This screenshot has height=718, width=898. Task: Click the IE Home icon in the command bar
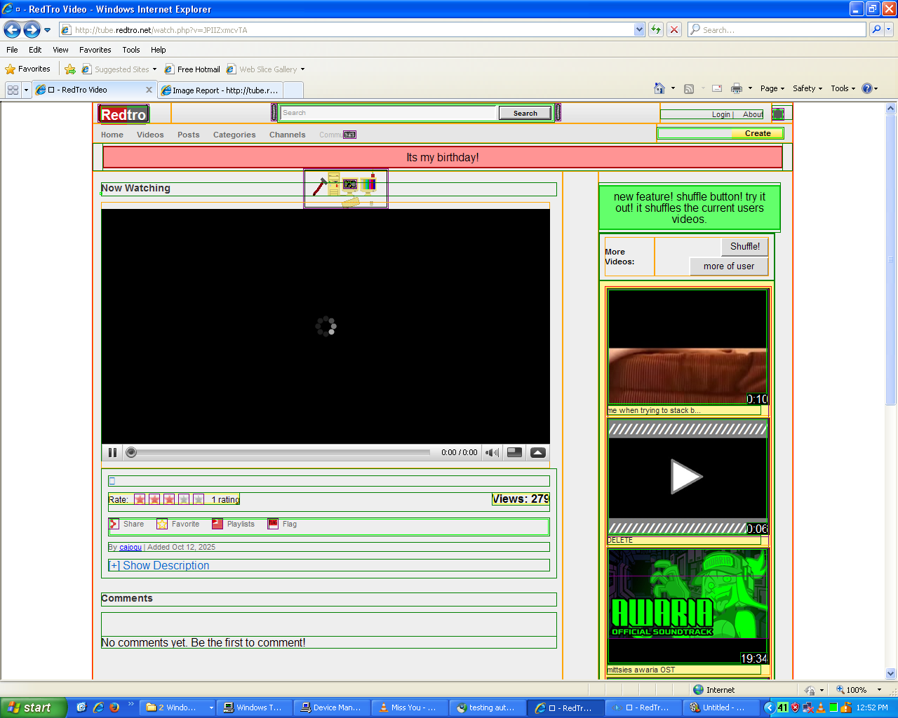[659, 88]
